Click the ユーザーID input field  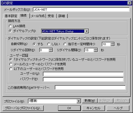[x=83, y=74]
